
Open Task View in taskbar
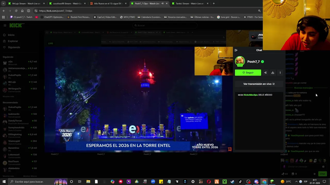click(80, 182)
